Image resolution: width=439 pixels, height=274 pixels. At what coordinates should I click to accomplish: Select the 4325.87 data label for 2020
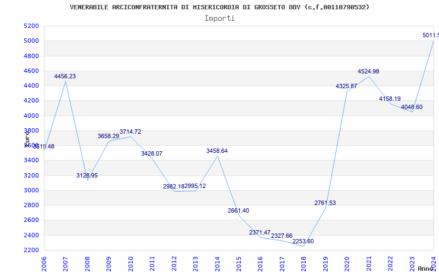(x=346, y=86)
